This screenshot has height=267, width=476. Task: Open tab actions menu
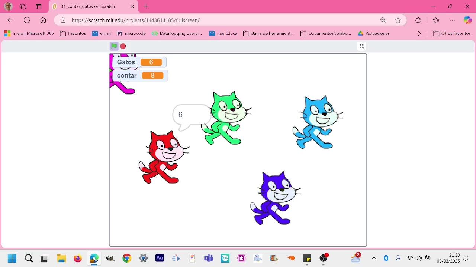(x=39, y=6)
